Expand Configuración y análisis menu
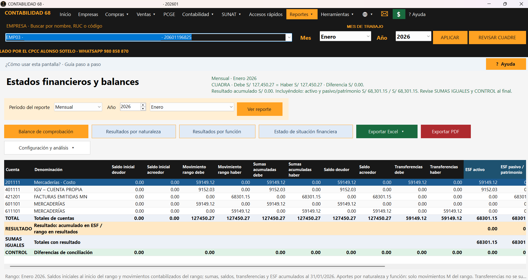Image resolution: width=528 pixels, height=280 pixels. coord(47,148)
